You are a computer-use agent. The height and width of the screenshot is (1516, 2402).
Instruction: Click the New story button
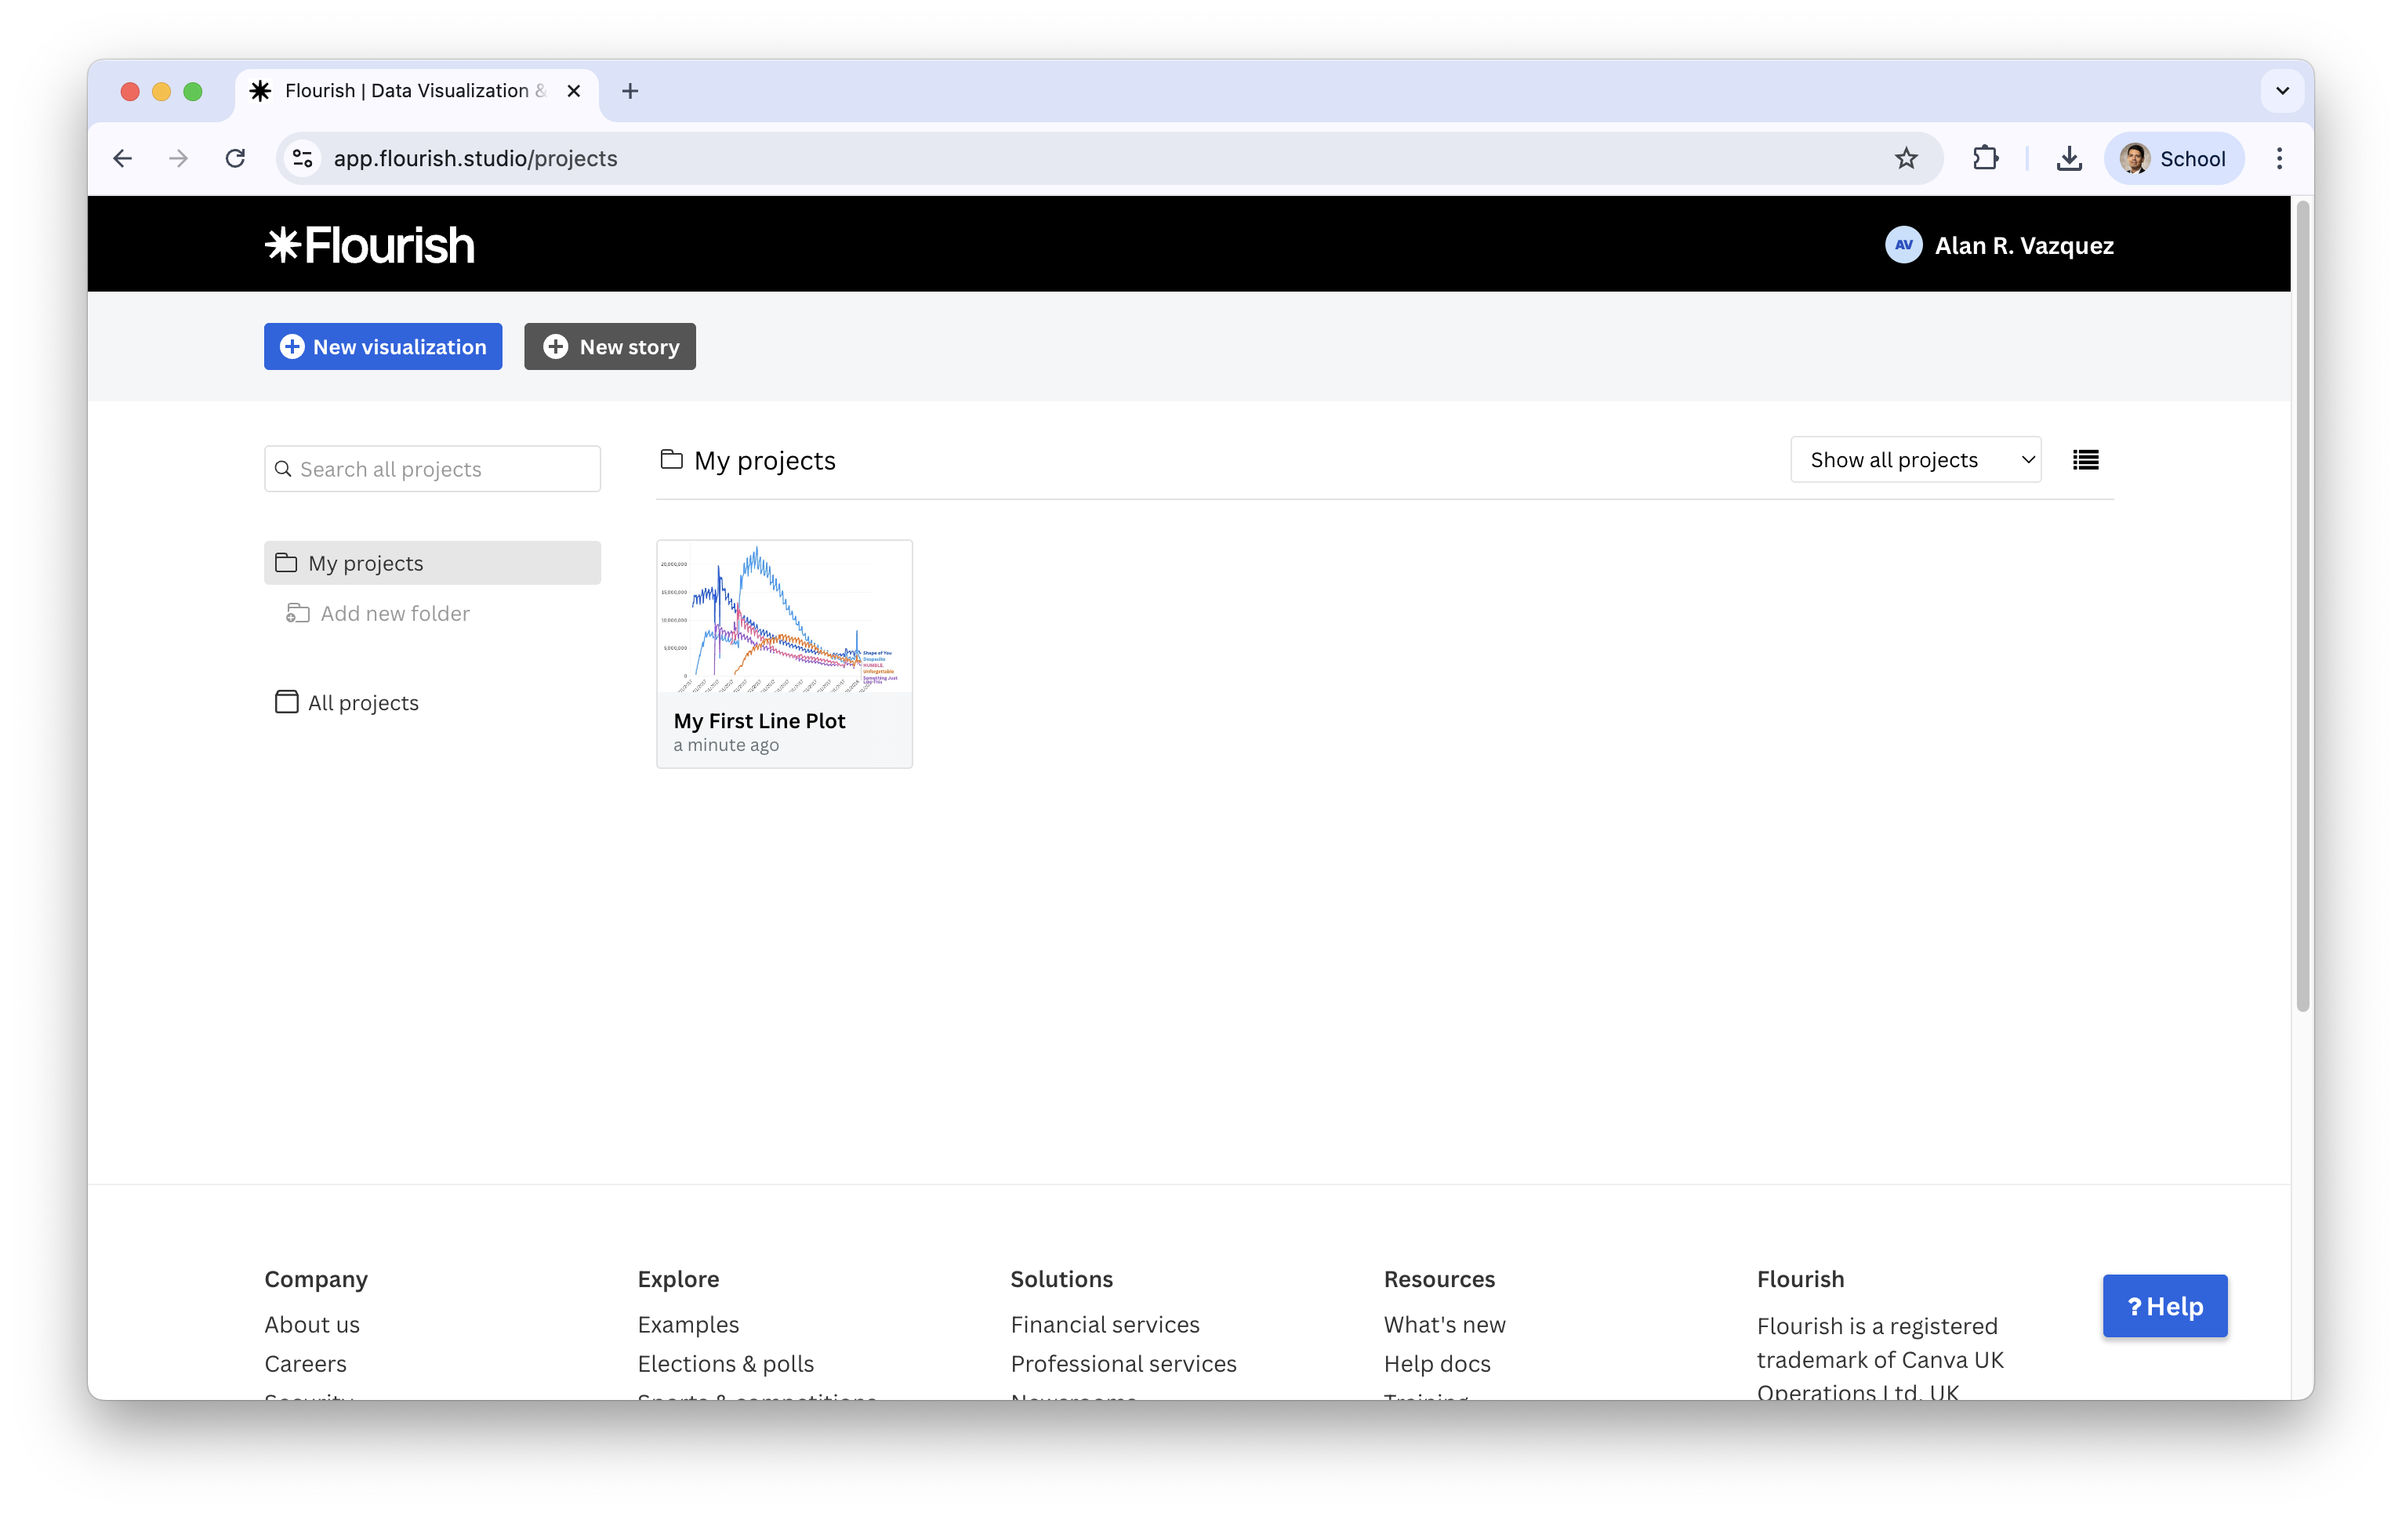[x=609, y=346]
